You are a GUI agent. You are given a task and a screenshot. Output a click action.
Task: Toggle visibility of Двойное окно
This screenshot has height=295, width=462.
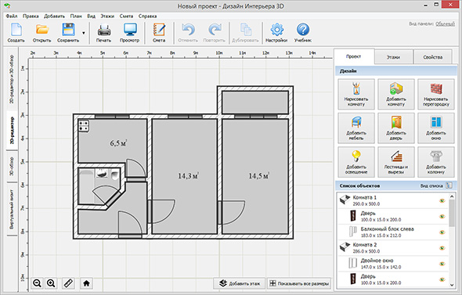[442, 264]
